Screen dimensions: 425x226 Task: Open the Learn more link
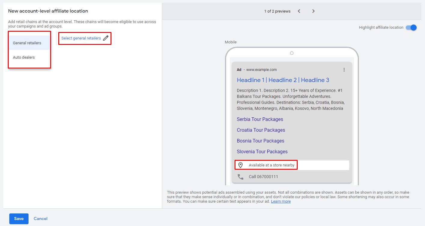(281, 201)
